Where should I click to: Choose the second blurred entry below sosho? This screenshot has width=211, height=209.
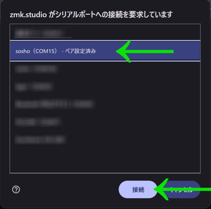[x=105, y=87]
